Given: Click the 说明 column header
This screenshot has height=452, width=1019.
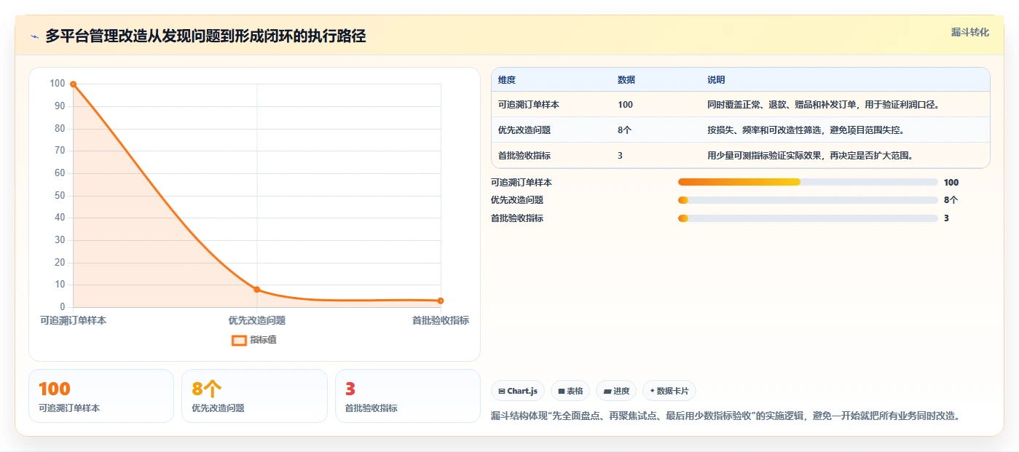Looking at the screenshot, I should click(716, 80).
